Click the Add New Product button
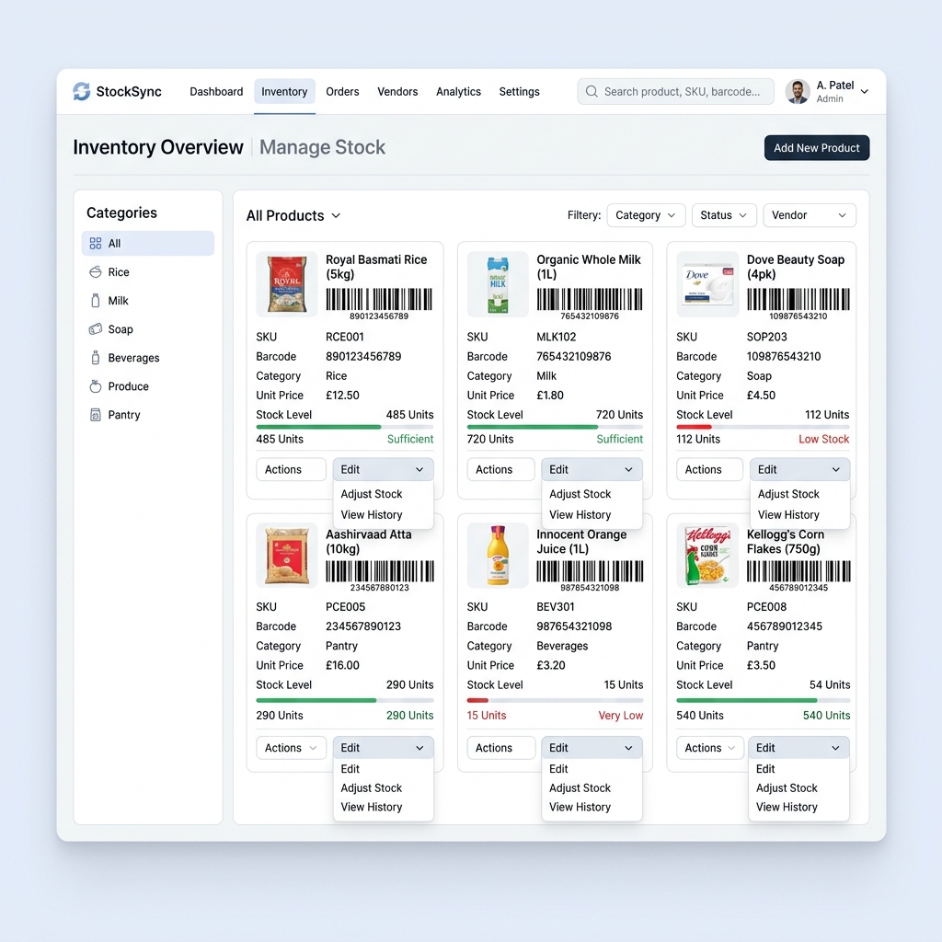Image resolution: width=942 pixels, height=942 pixels. (x=817, y=148)
